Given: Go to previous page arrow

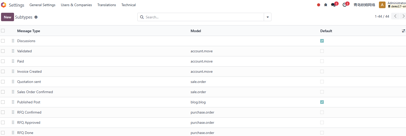Looking at the screenshot, I should [395, 16].
